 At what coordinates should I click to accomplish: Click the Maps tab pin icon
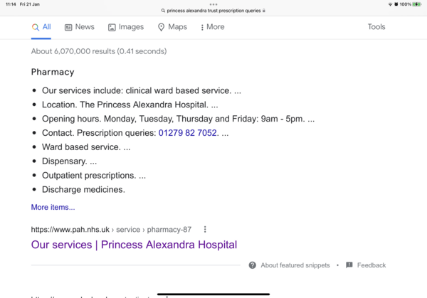(x=162, y=27)
